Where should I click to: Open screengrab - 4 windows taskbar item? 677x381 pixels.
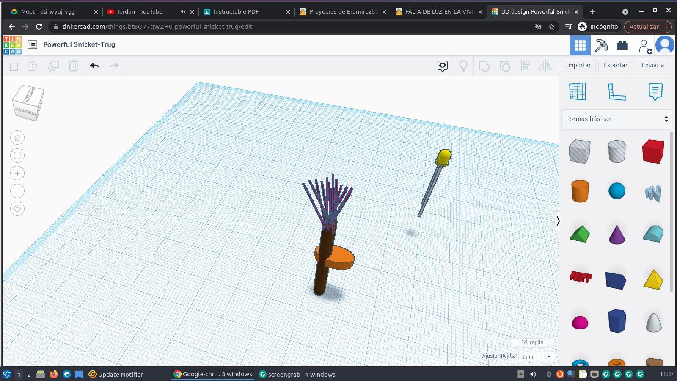297,374
